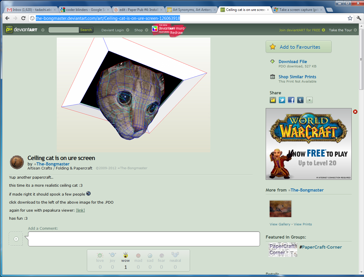The width and height of the screenshot is (364, 277).
Task: Click into the deviantART search field
Action: coord(64,30)
